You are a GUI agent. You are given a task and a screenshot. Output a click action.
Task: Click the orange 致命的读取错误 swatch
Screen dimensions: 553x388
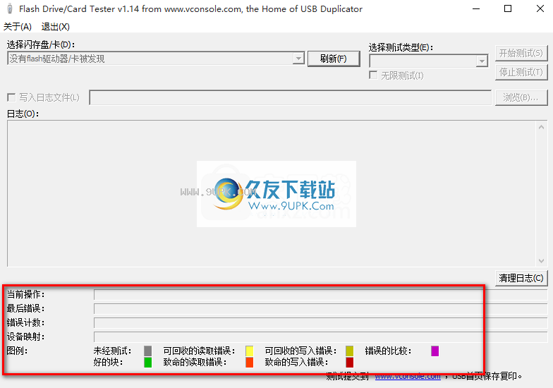(250, 363)
